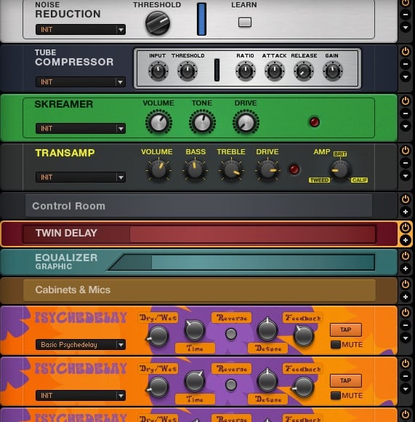This screenshot has width=415, height=422.
Task: Toggle power for Basic Psychedelay module
Action: pos(406,312)
